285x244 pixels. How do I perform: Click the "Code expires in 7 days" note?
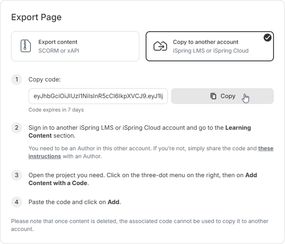56,110
